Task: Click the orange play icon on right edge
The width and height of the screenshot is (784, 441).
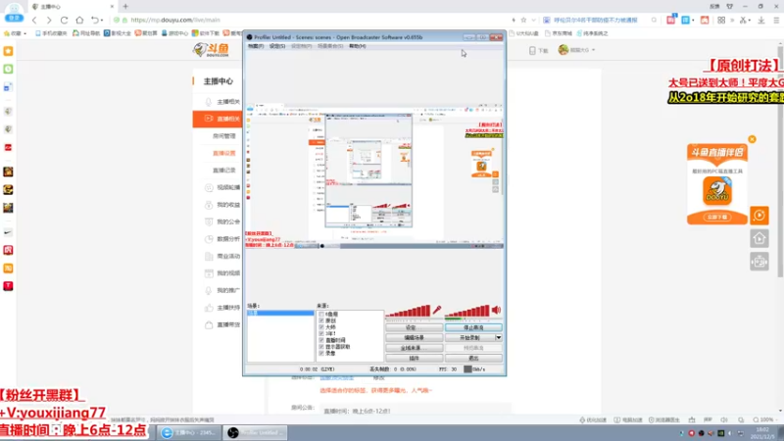Action: [x=759, y=216]
